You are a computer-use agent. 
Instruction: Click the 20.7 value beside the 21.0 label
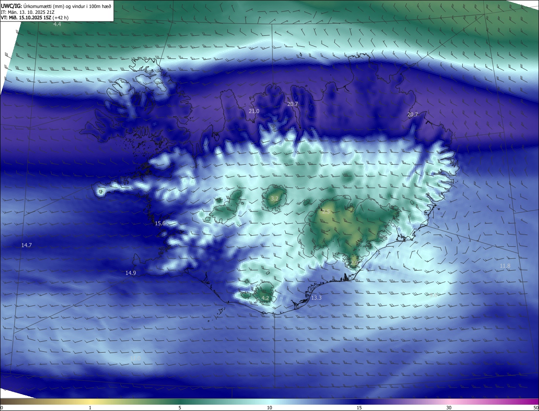point(293,104)
